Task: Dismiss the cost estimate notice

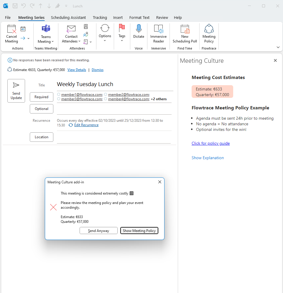Action: pyautogui.click(x=98, y=70)
